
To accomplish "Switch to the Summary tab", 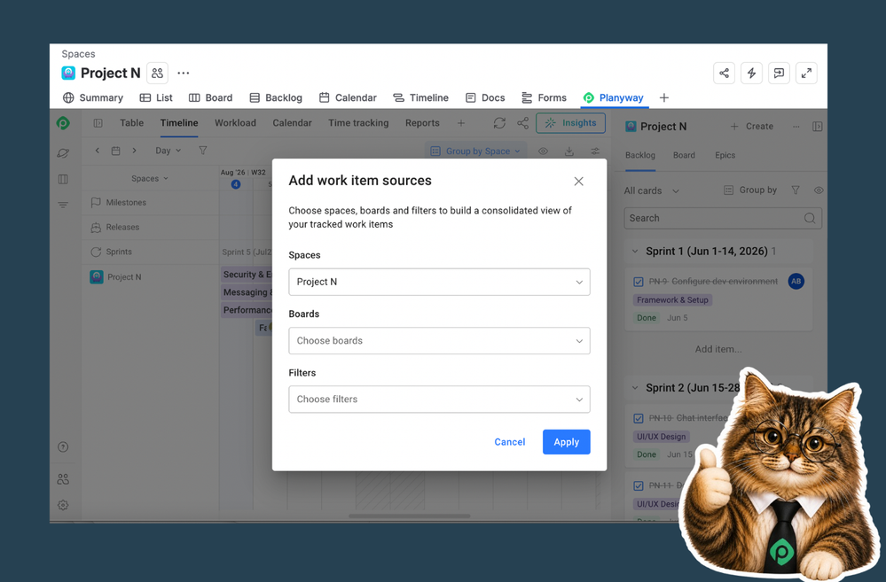I will click(92, 97).
